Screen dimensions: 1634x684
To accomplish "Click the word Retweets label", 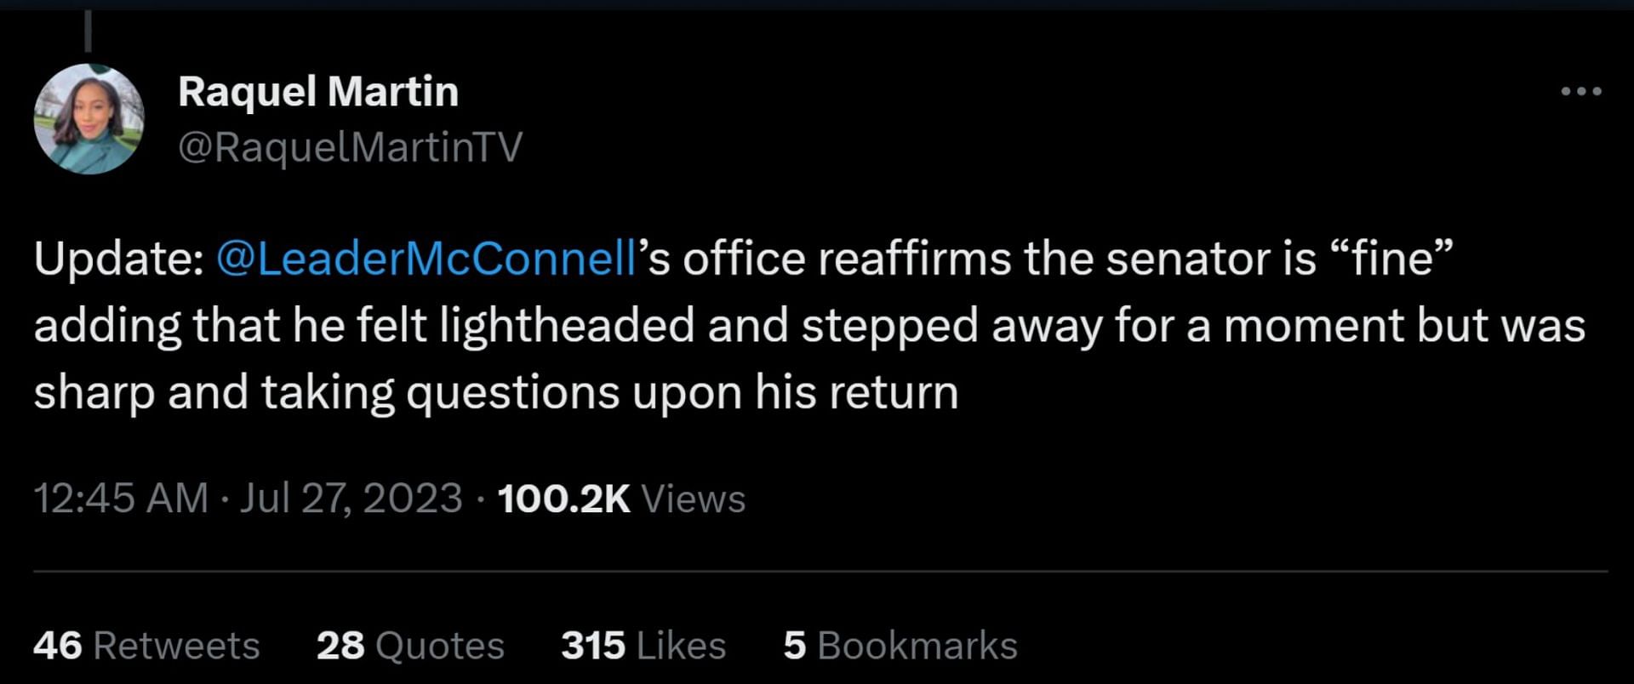I will coord(176,646).
